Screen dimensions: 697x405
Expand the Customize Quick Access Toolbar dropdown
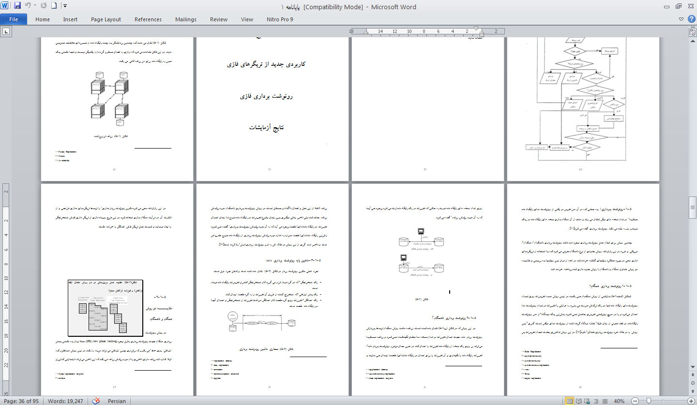[65, 7]
